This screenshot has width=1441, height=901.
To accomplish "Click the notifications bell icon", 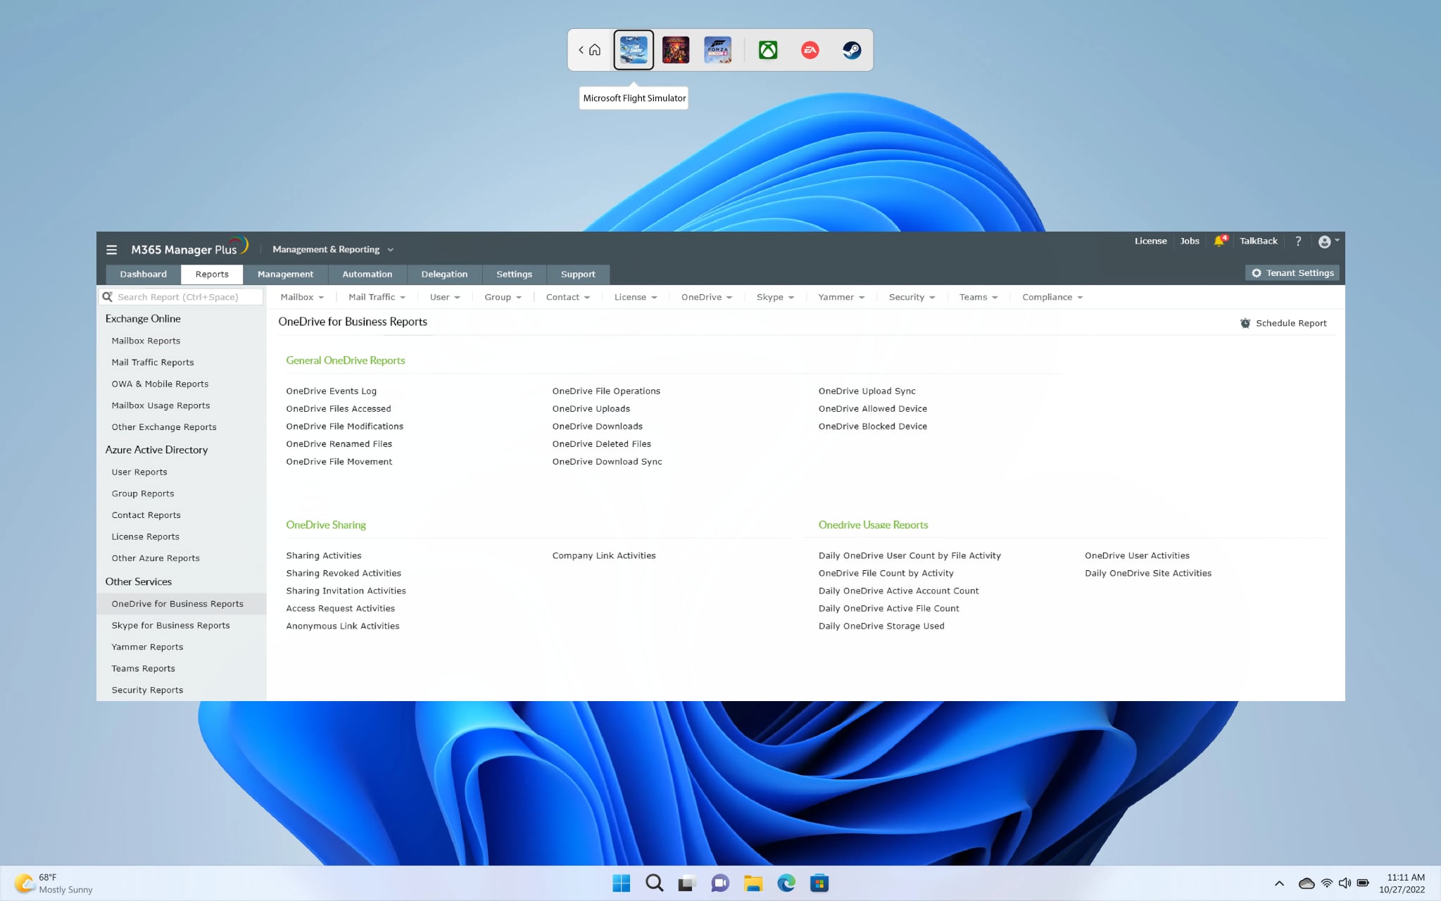I will click(1219, 241).
